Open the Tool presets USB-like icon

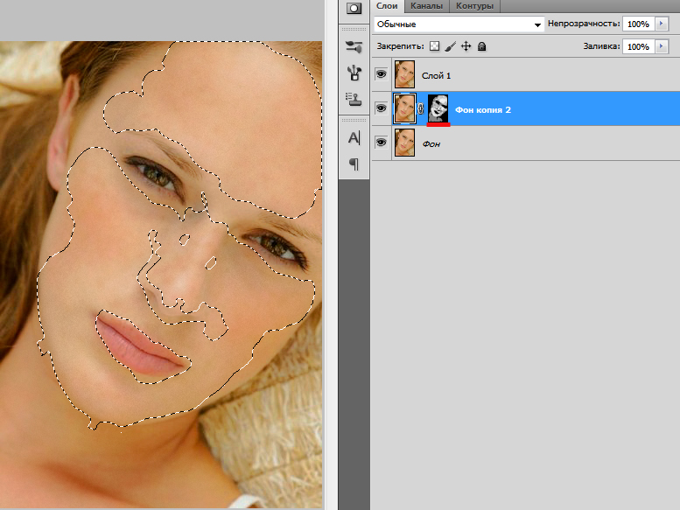point(354,73)
